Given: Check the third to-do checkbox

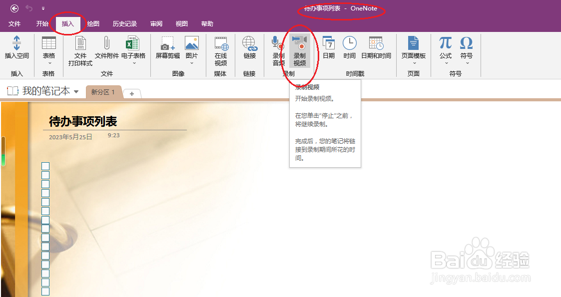Looking at the screenshot, I should 45,184.
